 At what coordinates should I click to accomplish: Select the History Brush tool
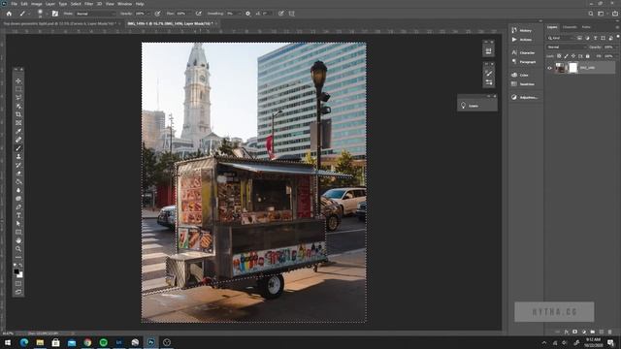pyautogui.click(x=18, y=165)
